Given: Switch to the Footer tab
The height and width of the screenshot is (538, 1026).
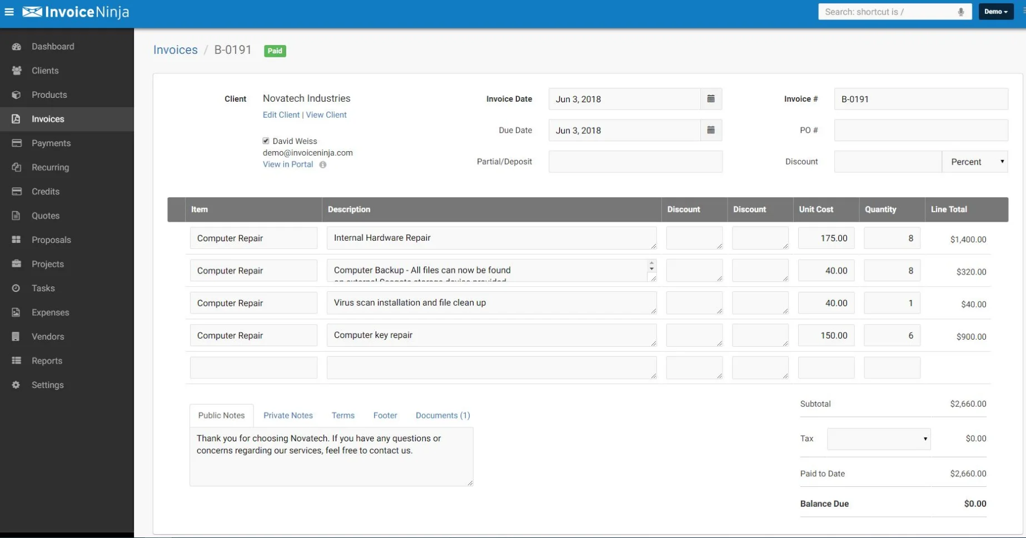Looking at the screenshot, I should (385, 415).
